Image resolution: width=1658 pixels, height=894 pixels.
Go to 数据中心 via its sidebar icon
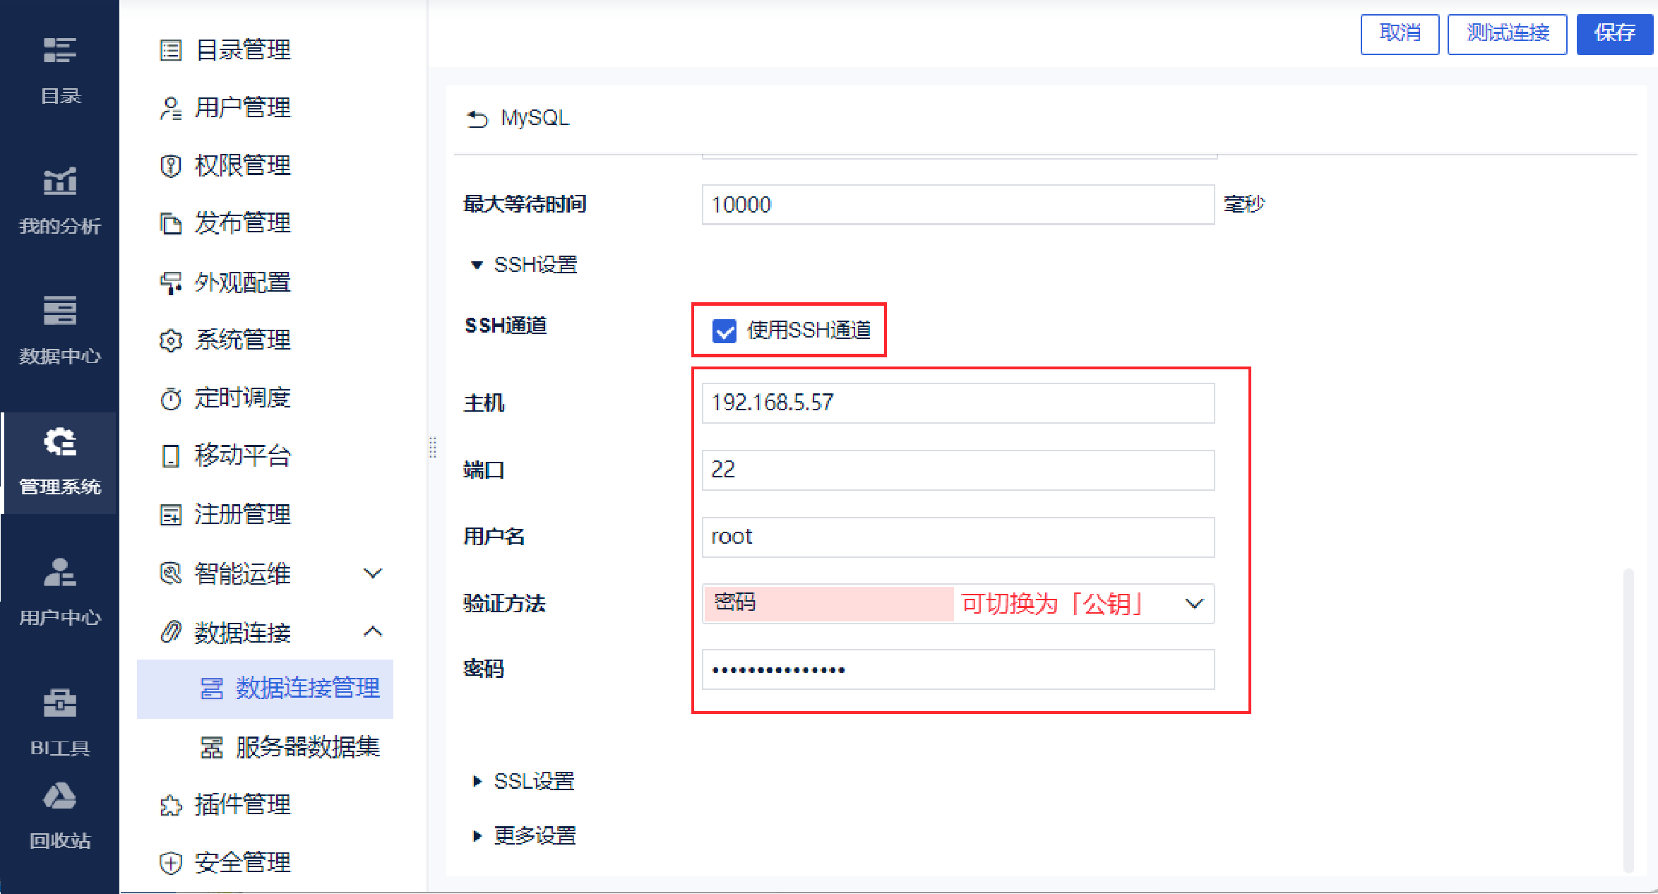60,311
